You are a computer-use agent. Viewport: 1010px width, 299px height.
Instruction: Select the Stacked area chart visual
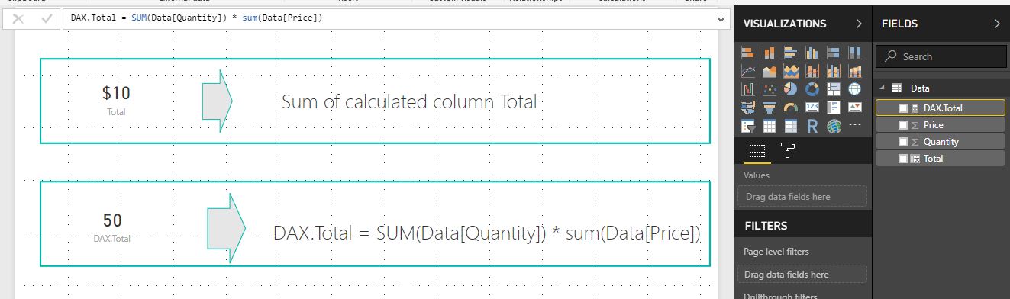[x=791, y=71]
